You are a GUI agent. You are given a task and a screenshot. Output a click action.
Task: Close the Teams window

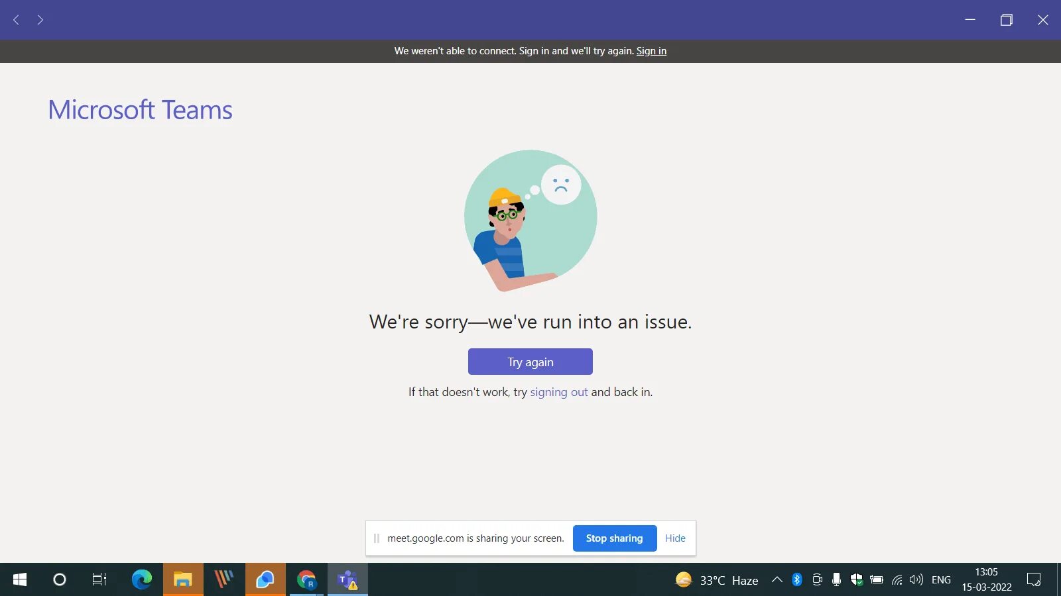point(1043,20)
